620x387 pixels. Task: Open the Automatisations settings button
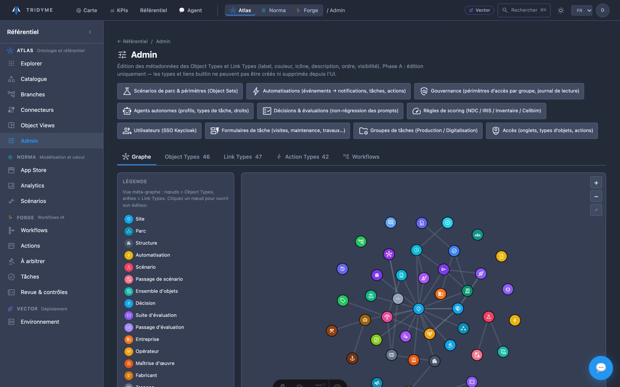329,91
